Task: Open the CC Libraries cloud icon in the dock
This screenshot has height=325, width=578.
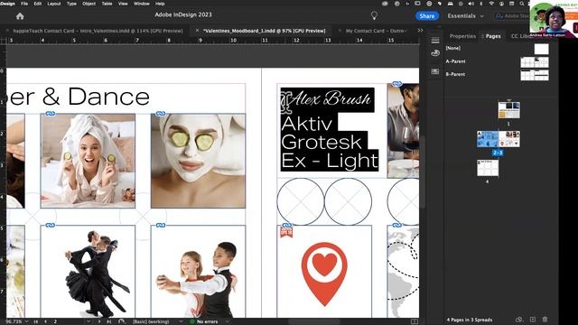Action: (x=435, y=53)
